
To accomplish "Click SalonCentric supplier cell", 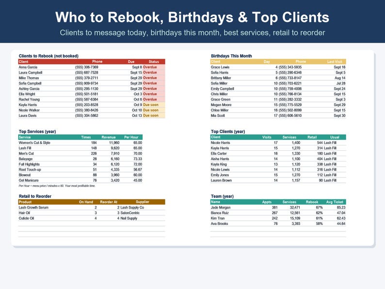I will point(130,213).
